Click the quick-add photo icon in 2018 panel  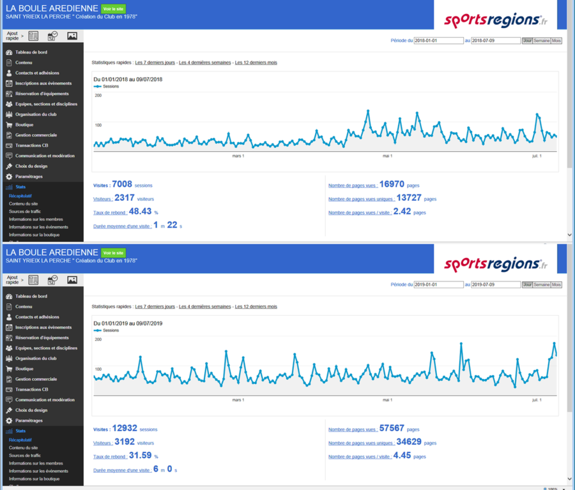tap(72, 36)
